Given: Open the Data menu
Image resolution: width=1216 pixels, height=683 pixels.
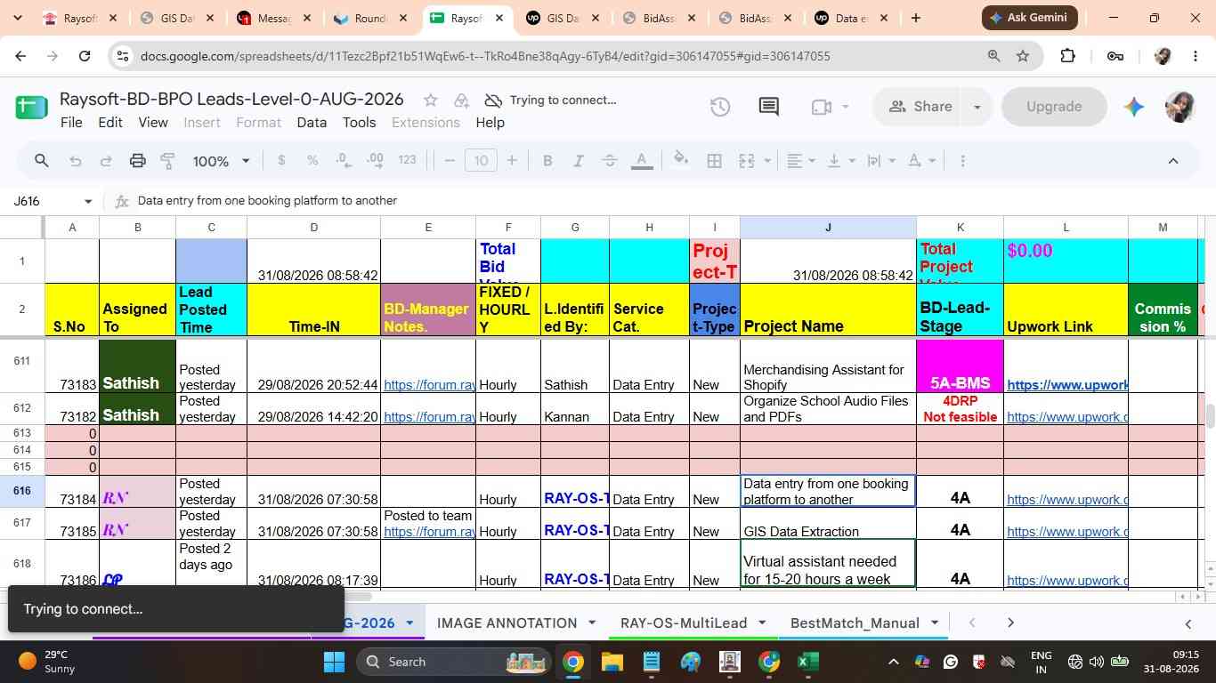Looking at the screenshot, I should coord(312,123).
